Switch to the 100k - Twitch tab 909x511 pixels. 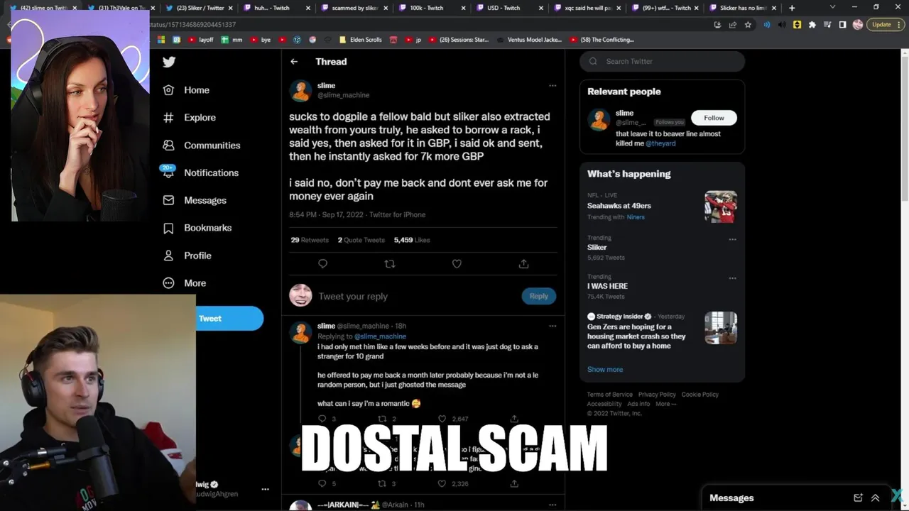(430, 8)
